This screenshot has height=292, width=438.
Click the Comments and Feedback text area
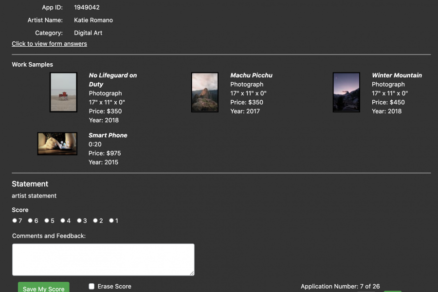point(103,259)
